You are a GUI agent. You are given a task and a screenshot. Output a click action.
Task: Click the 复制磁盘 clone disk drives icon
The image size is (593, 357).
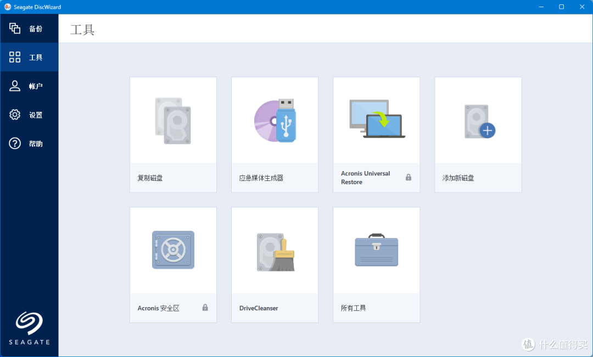pos(173,121)
